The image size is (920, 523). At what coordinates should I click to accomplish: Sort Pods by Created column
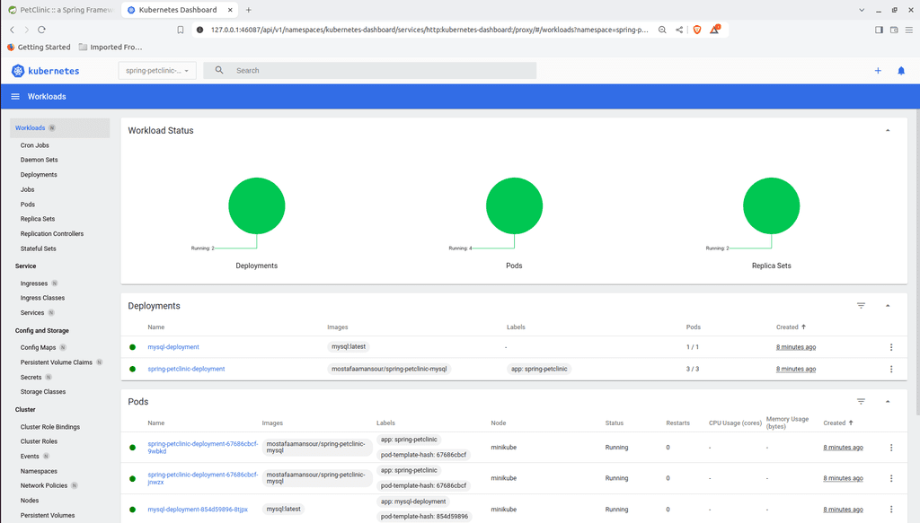(837, 423)
